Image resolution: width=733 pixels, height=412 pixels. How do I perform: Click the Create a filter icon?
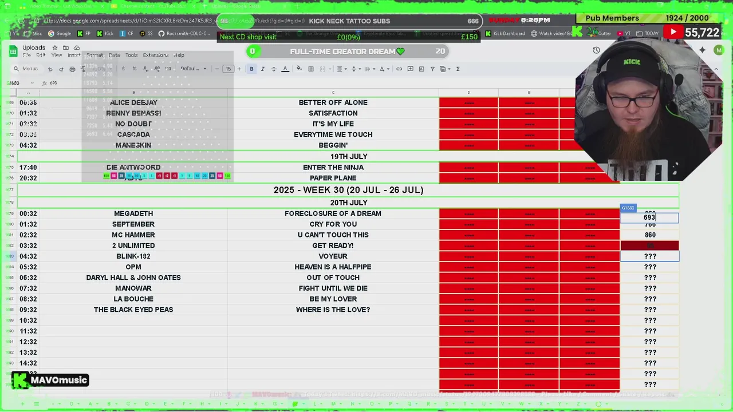click(432, 69)
